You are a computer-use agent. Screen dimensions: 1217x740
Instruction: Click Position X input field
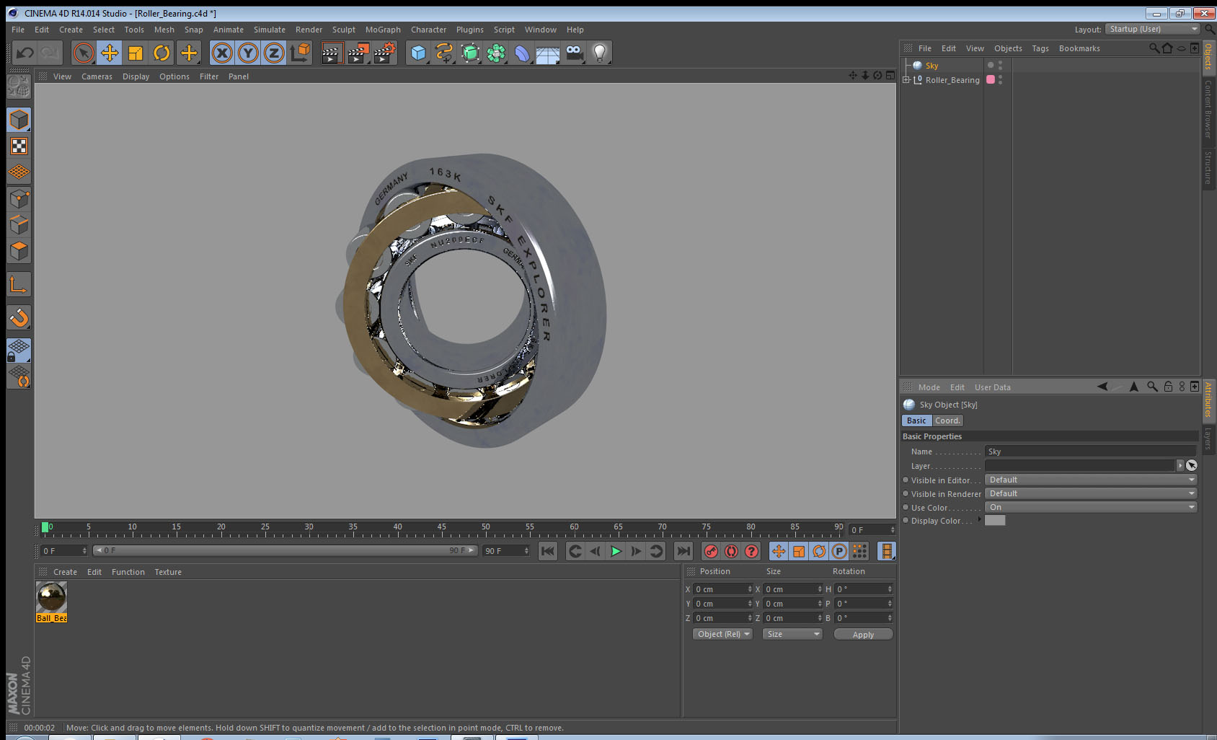point(723,589)
